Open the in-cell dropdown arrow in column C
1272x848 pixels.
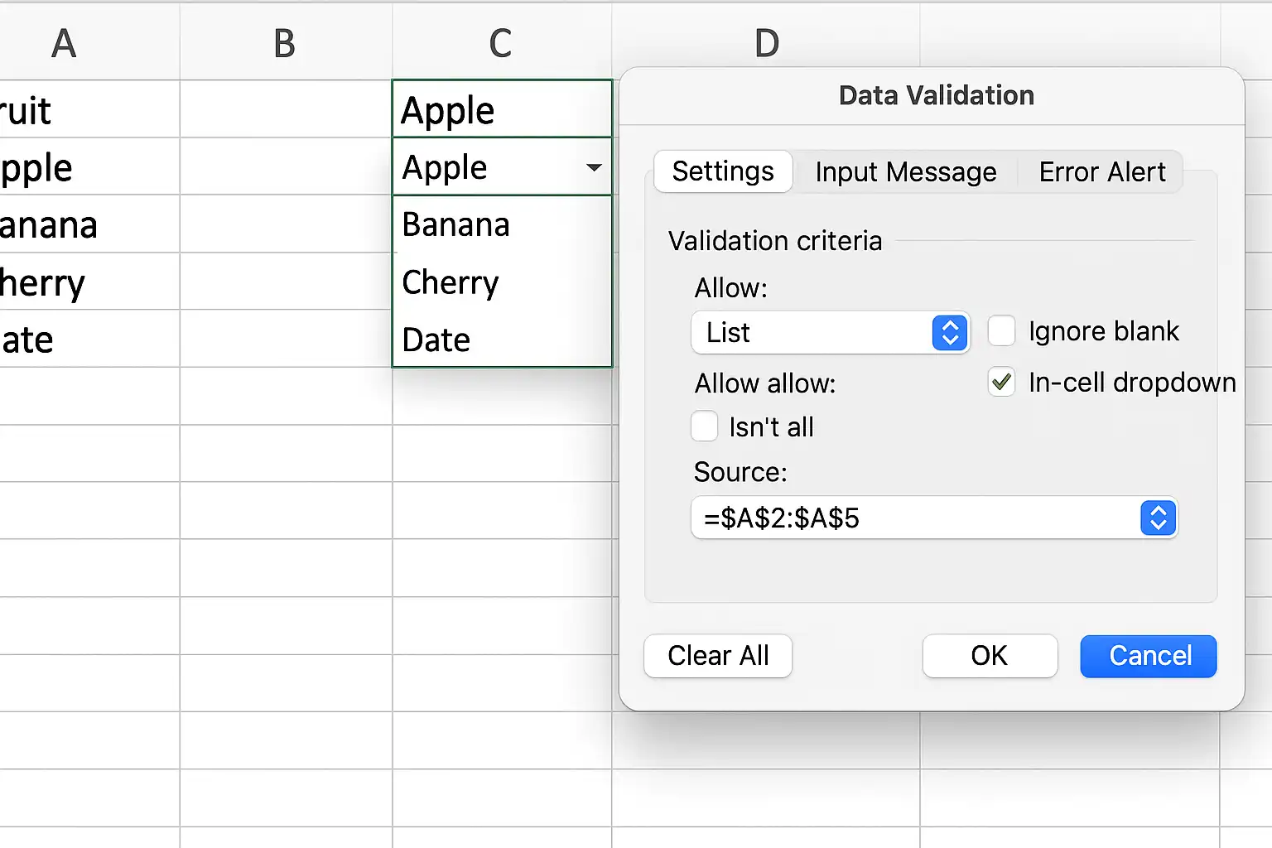[x=594, y=167]
